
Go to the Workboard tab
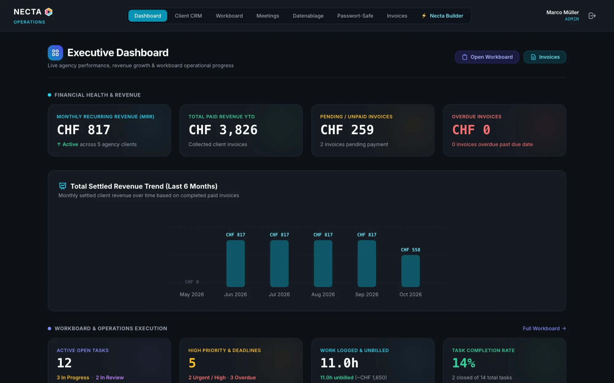pyautogui.click(x=229, y=16)
